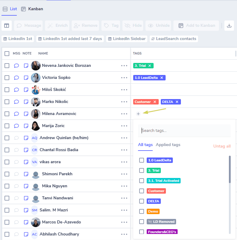The image size is (237, 240).
Task: Remove the DELTA tag from Marko Nikolic
Action: click(177, 102)
